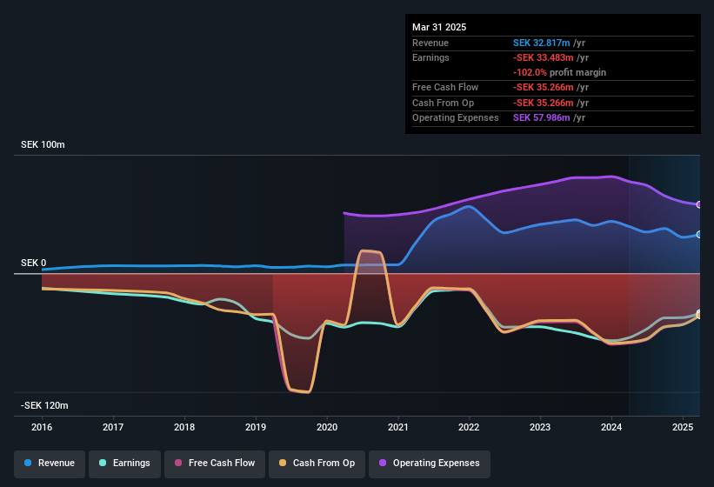Click the 2025 x-axis label
The height and width of the screenshot is (487, 714).
pos(683,427)
